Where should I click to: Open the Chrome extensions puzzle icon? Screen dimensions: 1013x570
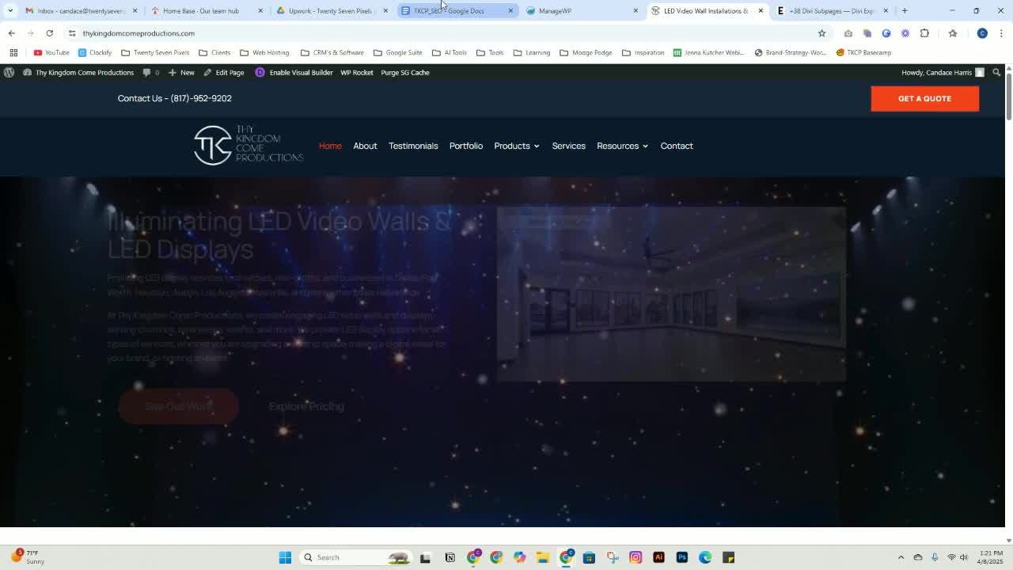tap(924, 33)
